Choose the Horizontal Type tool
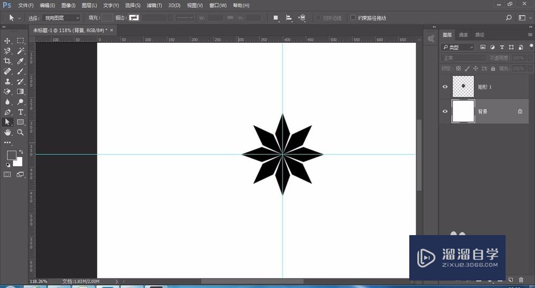 (20, 112)
